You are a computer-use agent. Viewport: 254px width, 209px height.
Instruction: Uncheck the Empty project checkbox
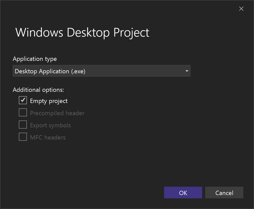23,100
